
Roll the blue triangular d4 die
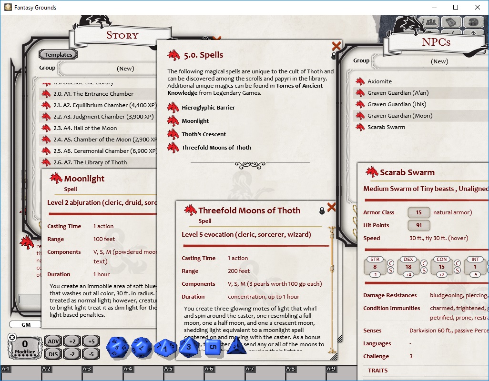click(237, 347)
